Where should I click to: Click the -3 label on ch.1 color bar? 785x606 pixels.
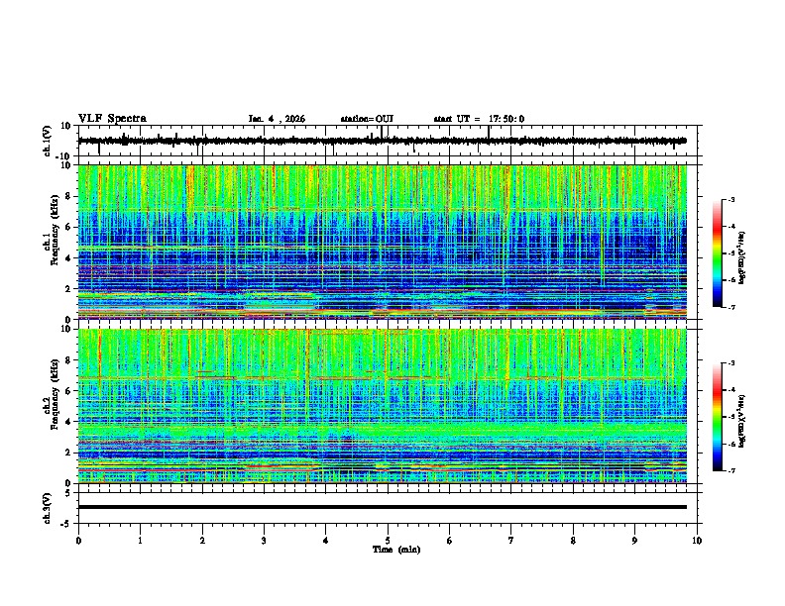pyautogui.click(x=731, y=199)
